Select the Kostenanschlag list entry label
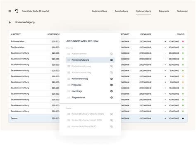 (x=80, y=79)
